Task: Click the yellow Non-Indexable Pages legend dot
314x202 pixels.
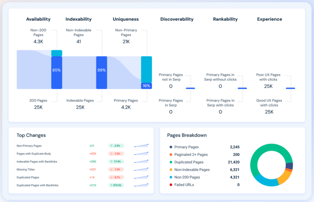Action: click(171, 170)
